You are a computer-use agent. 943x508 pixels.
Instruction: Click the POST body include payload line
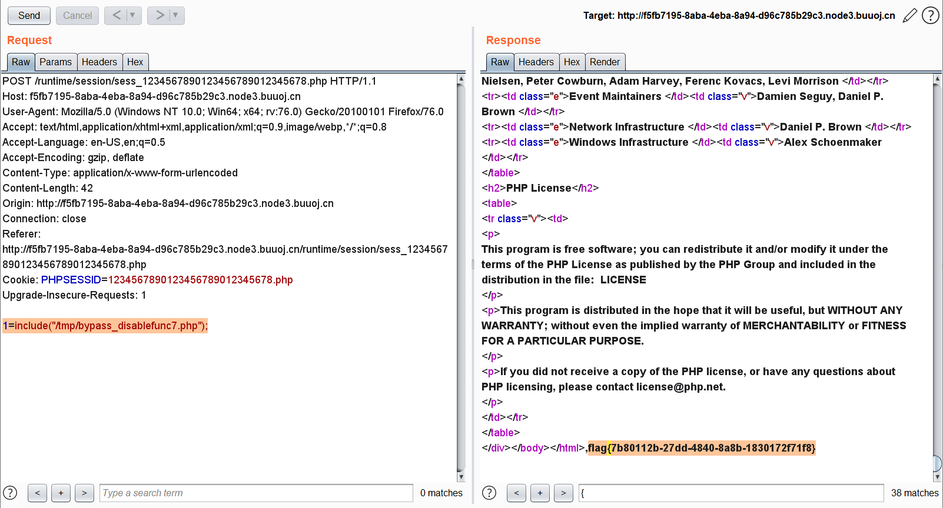[x=105, y=325]
